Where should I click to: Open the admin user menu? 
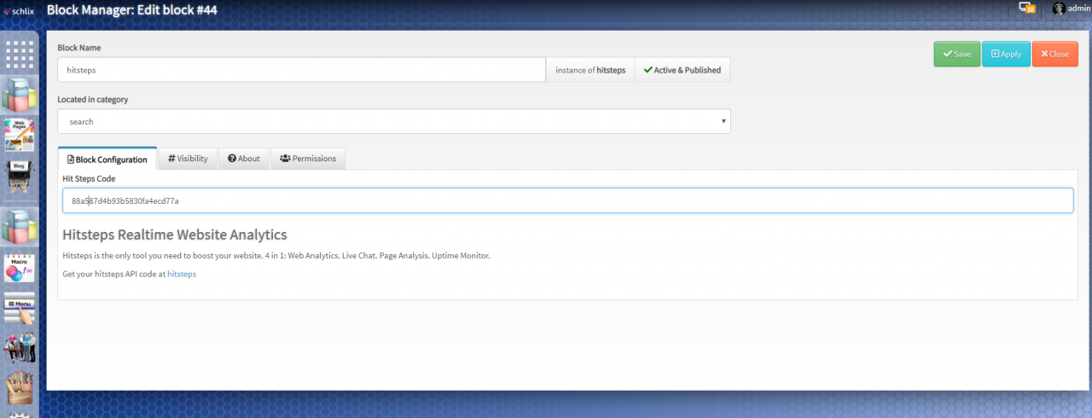pyautogui.click(x=1072, y=9)
